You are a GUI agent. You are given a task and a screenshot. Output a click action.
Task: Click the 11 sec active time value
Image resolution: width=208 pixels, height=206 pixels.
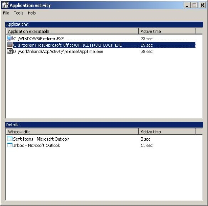pos(146,146)
